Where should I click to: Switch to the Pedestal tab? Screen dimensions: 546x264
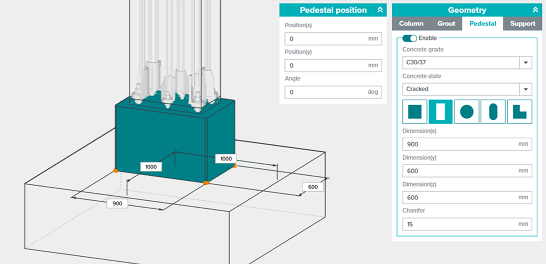point(483,24)
